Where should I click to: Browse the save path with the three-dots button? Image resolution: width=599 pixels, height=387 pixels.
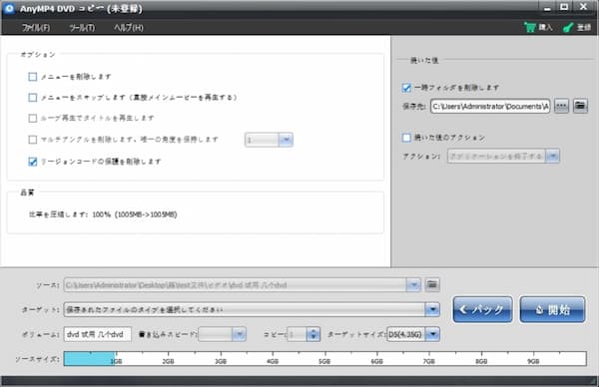point(561,106)
